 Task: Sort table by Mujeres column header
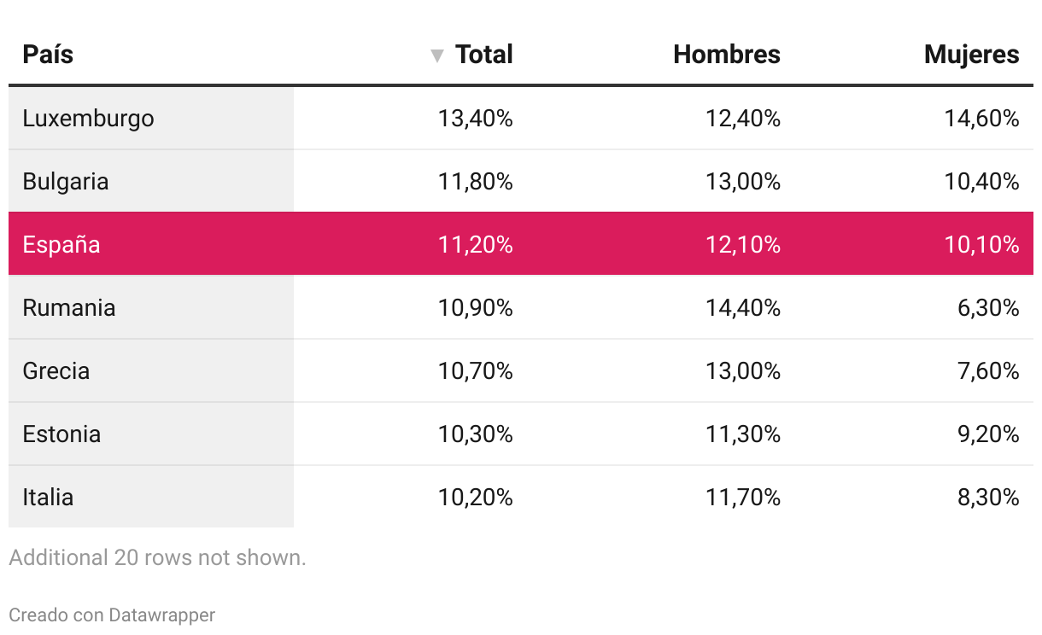click(x=971, y=55)
